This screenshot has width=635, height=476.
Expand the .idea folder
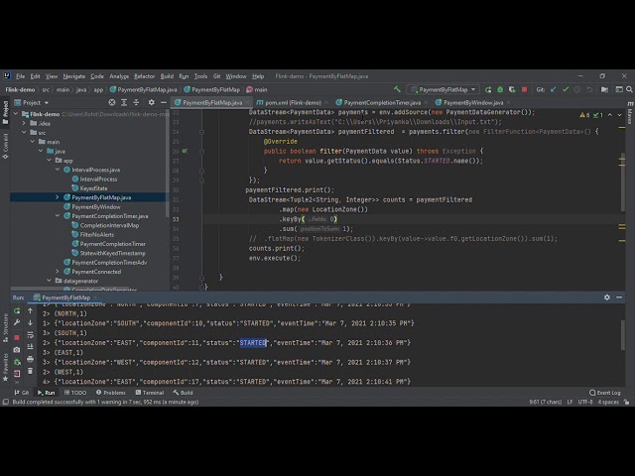pyautogui.click(x=24, y=123)
